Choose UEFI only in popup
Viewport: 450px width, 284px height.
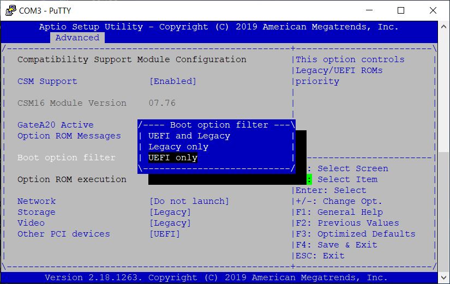pos(173,158)
